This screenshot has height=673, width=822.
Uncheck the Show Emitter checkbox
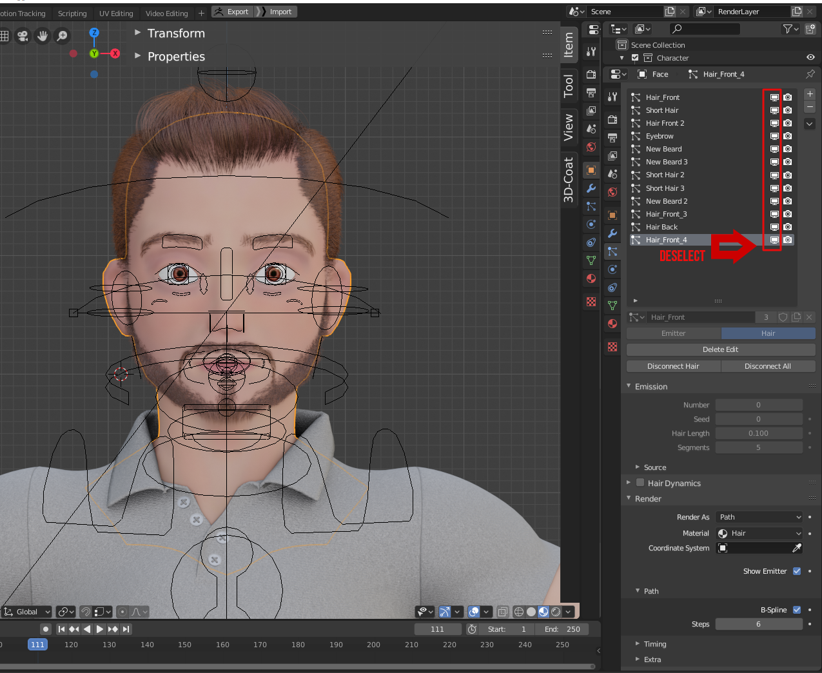click(x=797, y=571)
